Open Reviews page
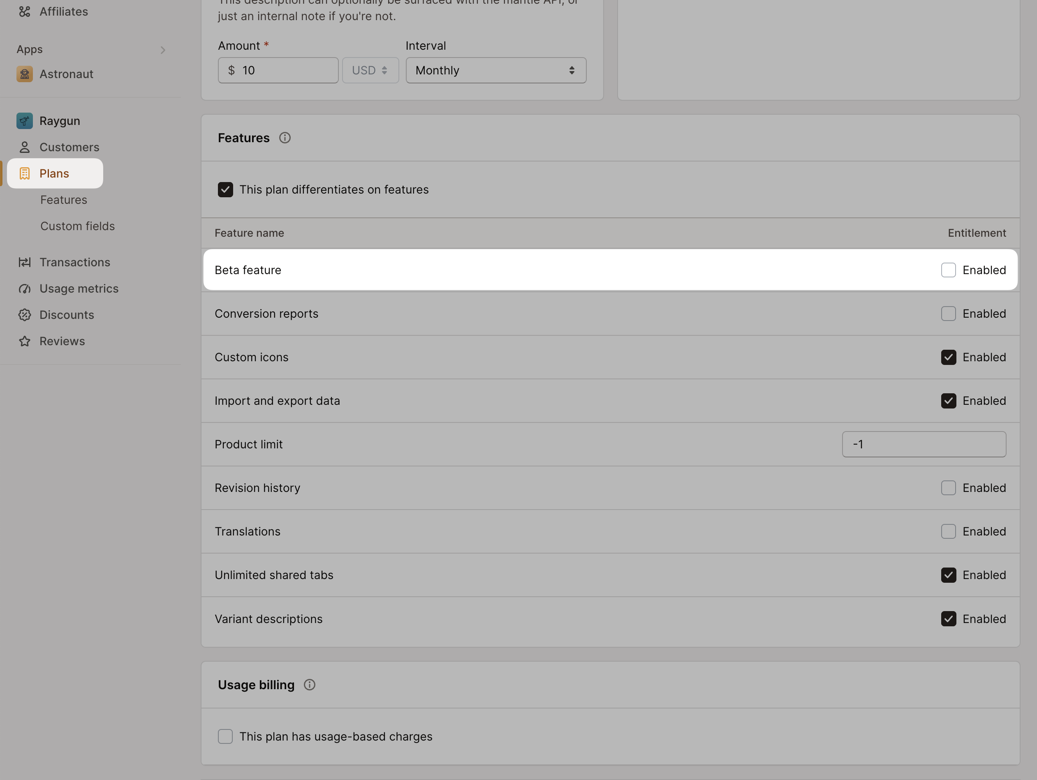1037x780 pixels. [62, 341]
